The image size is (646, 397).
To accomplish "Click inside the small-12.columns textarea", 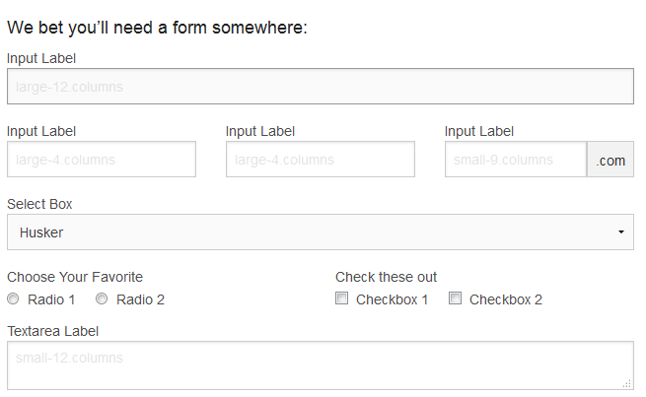I will [320, 364].
